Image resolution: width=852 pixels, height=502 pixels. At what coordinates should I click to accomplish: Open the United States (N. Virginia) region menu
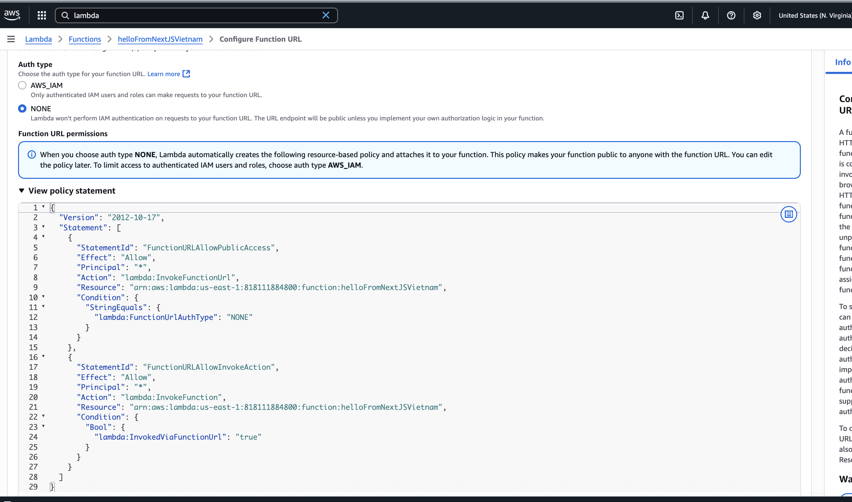tap(814, 15)
